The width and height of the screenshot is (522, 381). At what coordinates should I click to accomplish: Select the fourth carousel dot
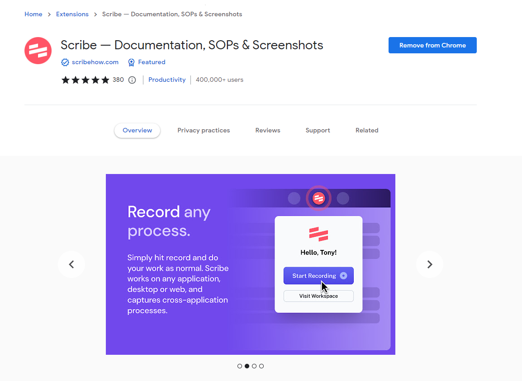261,366
